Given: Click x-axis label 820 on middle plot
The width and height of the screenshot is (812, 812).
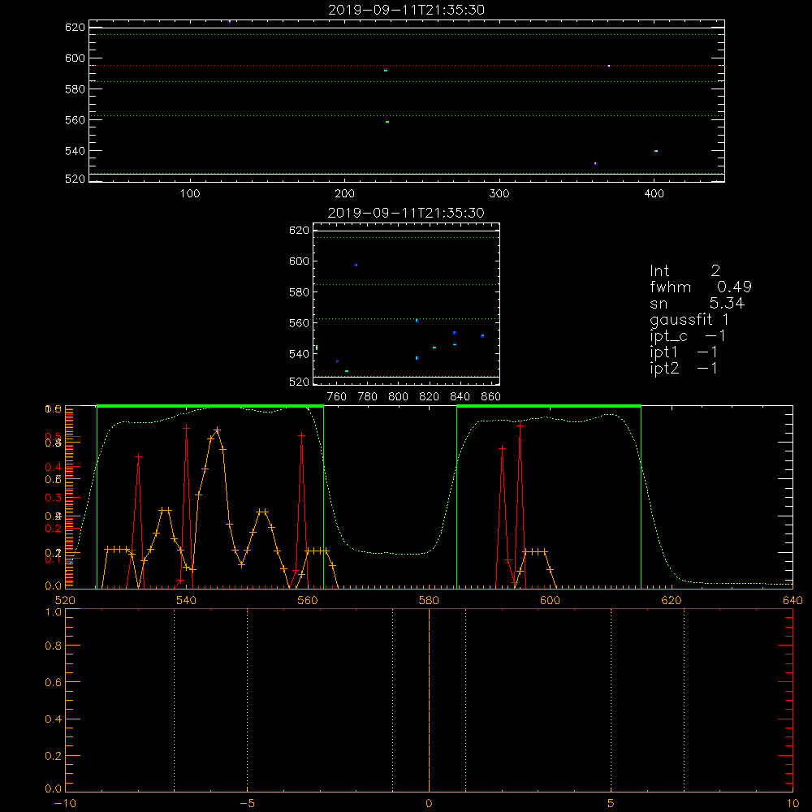Looking at the screenshot, I should click(429, 397).
